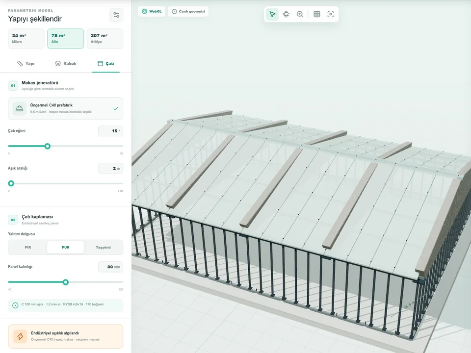Choose the orbit rotate view tool
Image resolution: width=471 pixels, height=353 pixels.
(x=286, y=14)
